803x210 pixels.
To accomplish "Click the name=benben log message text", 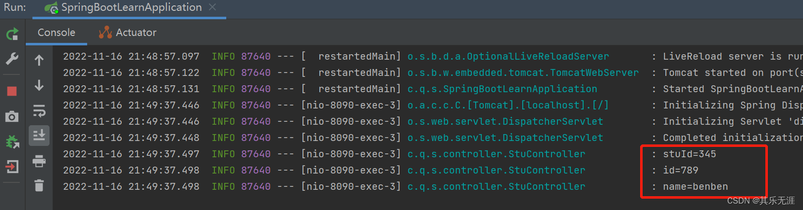I will [x=696, y=186].
